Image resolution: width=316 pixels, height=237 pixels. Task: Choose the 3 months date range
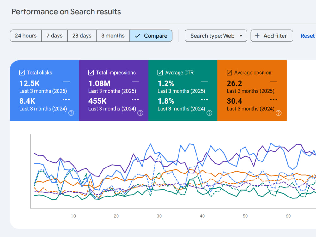click(113, 36)
